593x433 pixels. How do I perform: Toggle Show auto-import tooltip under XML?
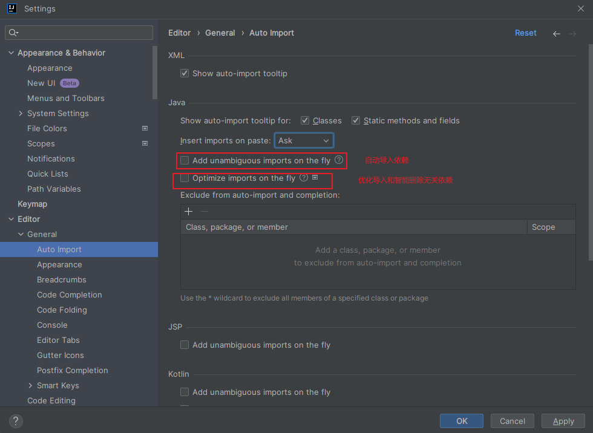[185, 73]
